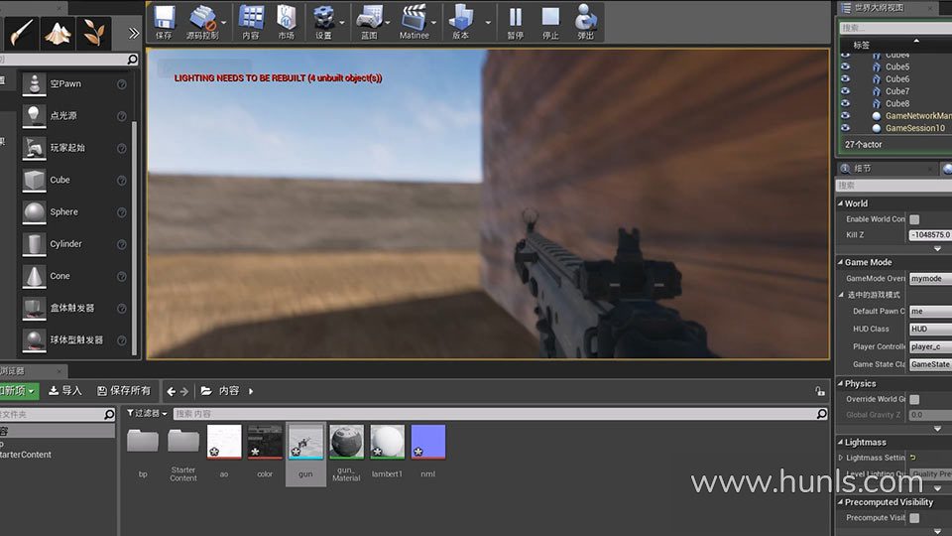Click the Eject (弹出) toolbar icon
Screen dimensions: 952x536
pos(585,22)
